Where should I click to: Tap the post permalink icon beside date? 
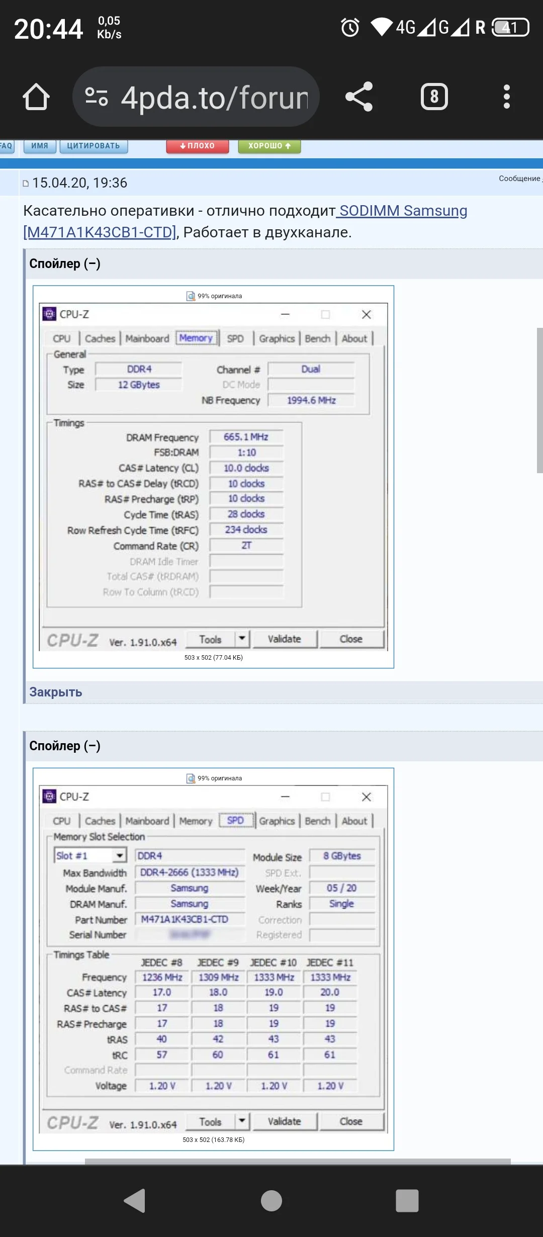pos(26,184)
